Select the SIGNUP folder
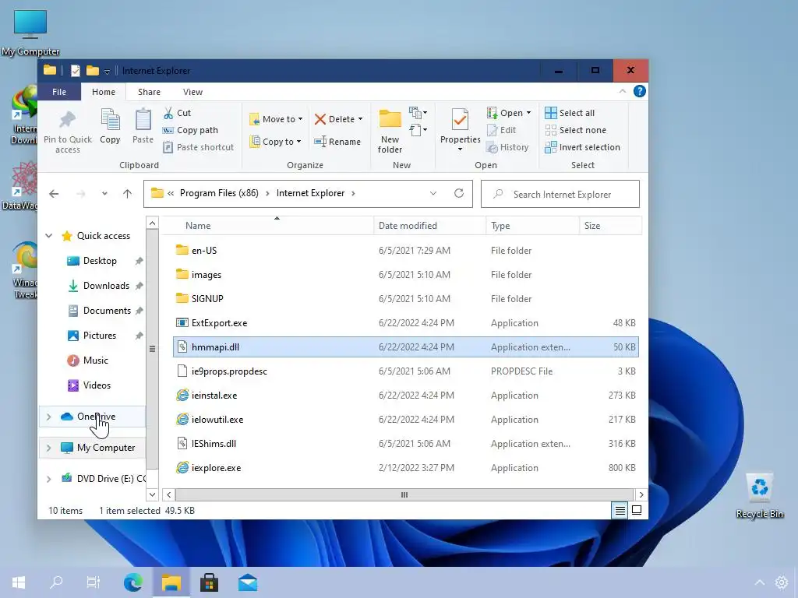The image size is (798, 598). (x=405, y=299)
